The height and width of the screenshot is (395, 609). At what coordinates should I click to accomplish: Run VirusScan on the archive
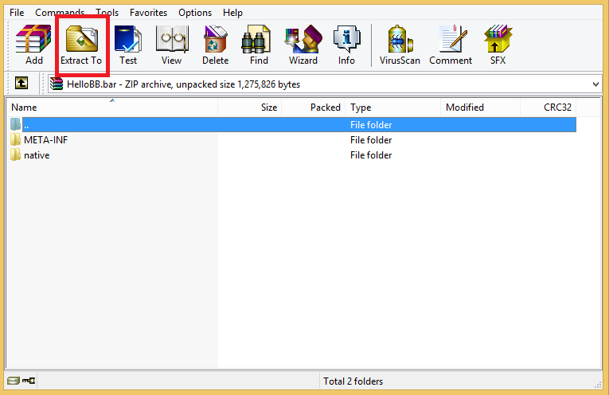pyautogui.click(x=400, y=39)
